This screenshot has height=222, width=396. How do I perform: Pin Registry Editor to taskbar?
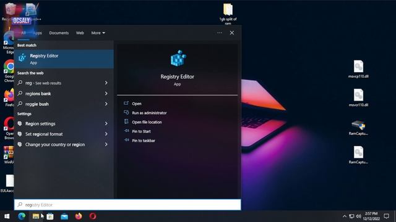tap(144, 141)
